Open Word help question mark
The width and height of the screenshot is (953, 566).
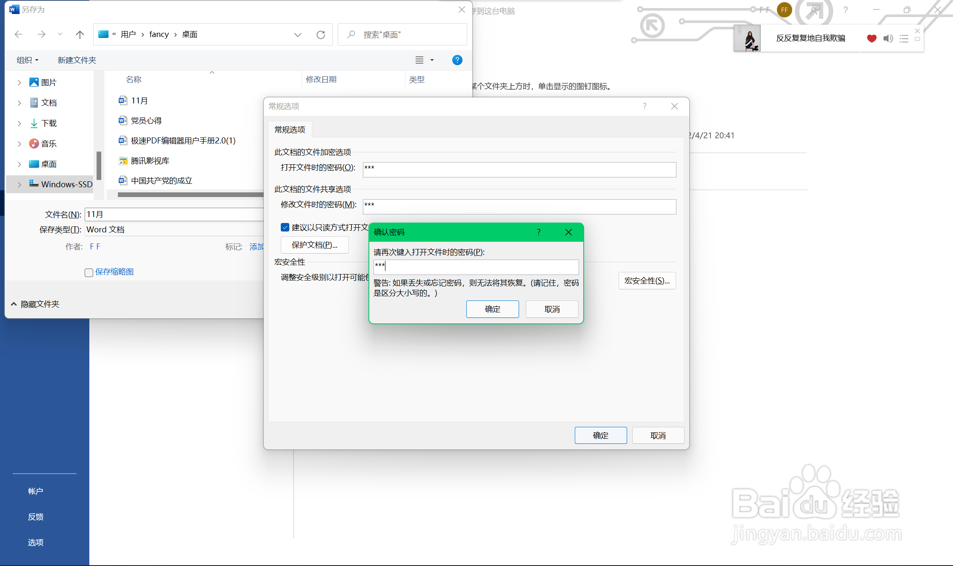(845, 10)
